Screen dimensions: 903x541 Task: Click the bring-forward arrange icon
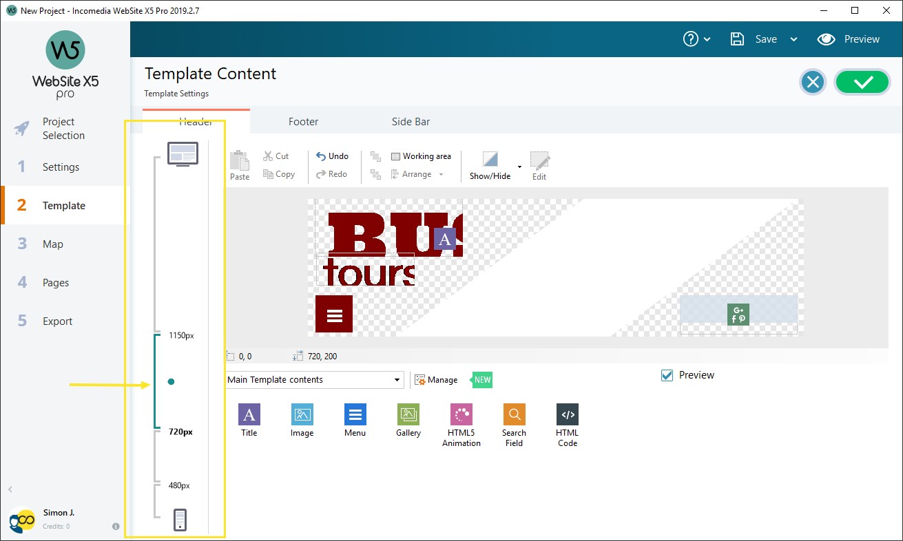(x=375, y=156)
